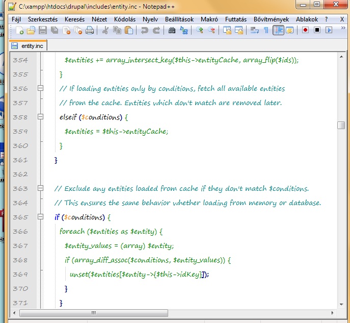Open the Keresés menu

tap(74, 19)
